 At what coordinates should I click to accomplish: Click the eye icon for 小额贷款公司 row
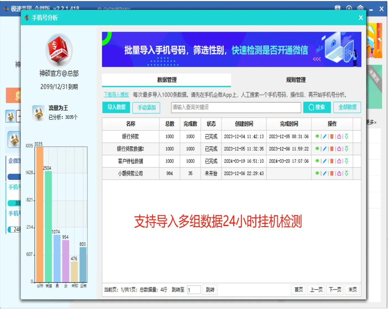tap(317, 173)
